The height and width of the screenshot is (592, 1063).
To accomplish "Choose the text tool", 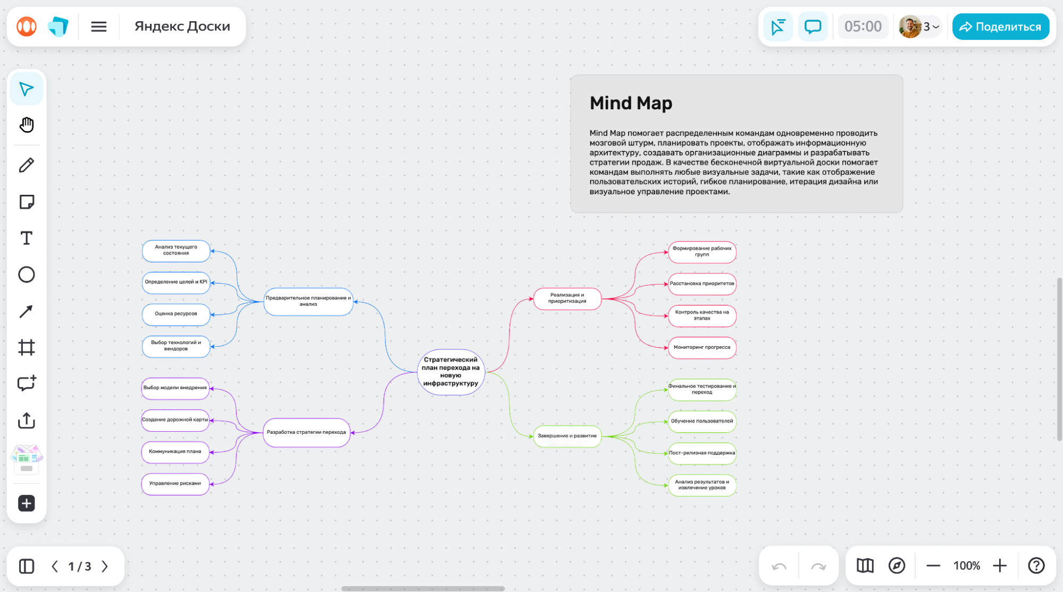I will [27, 238].
